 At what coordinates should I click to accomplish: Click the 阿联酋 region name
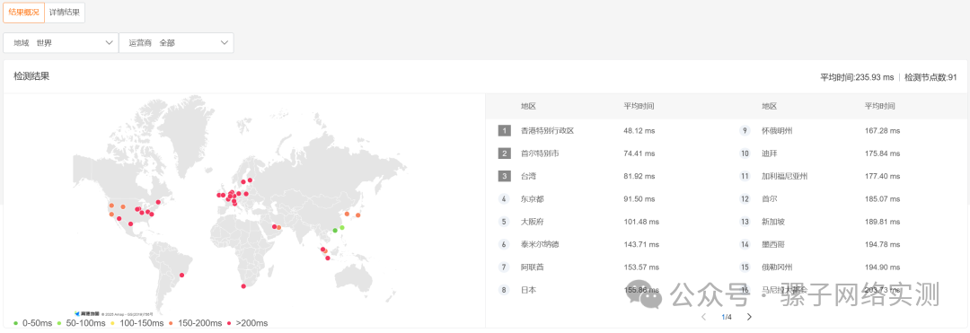[x=532, y=267]
